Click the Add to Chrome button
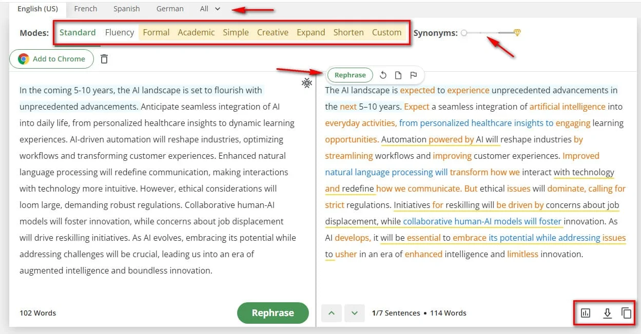641x334 pixels. pyautogui.click(x=51, y=59)
